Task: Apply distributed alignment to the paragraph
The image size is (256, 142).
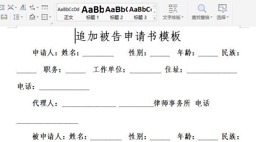Action: (x=4, y=17)
